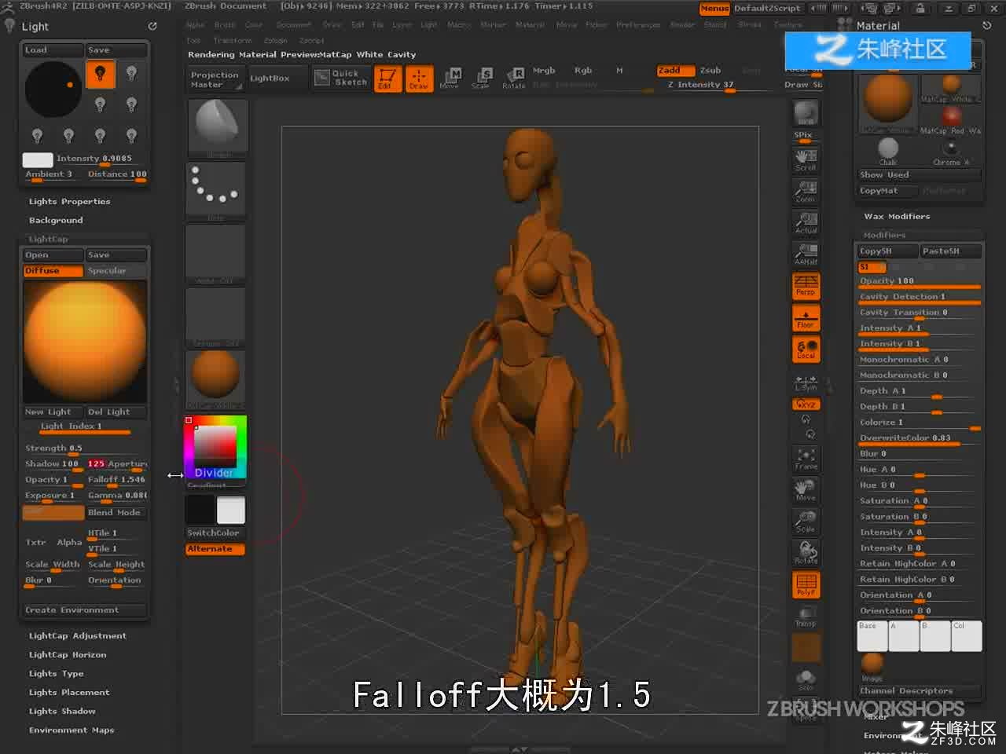1006x754 pixels.
Task: Toggle the XYZ rotation mode
Action: (806, 404)
